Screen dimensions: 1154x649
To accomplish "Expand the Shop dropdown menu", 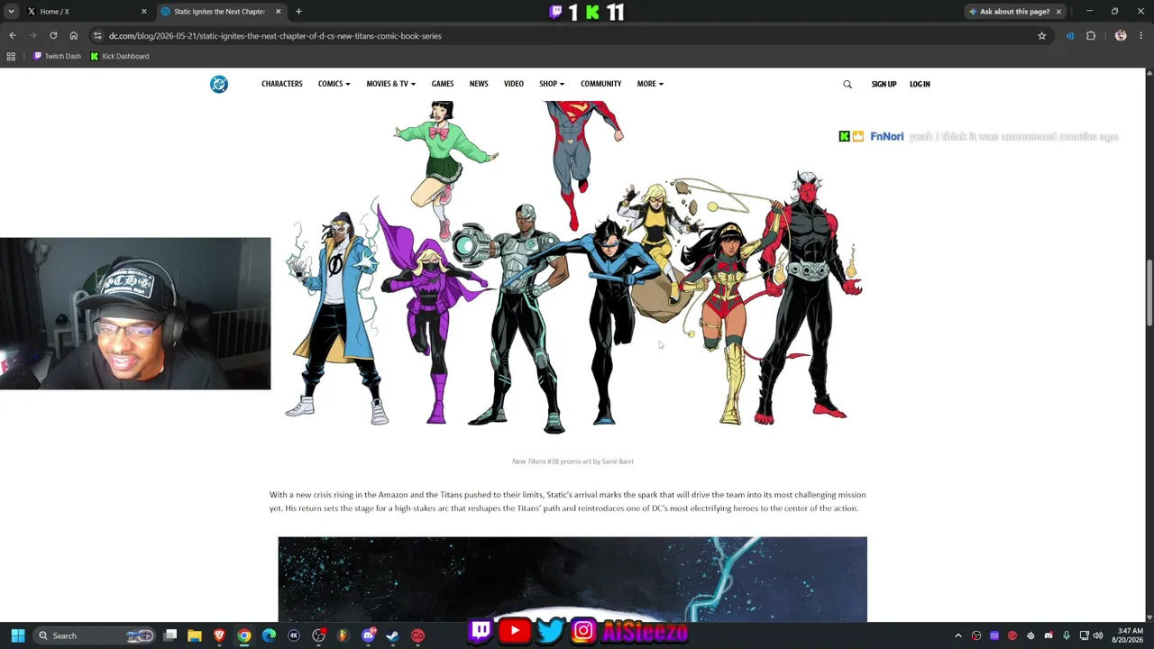I will (x=552, y=84).
